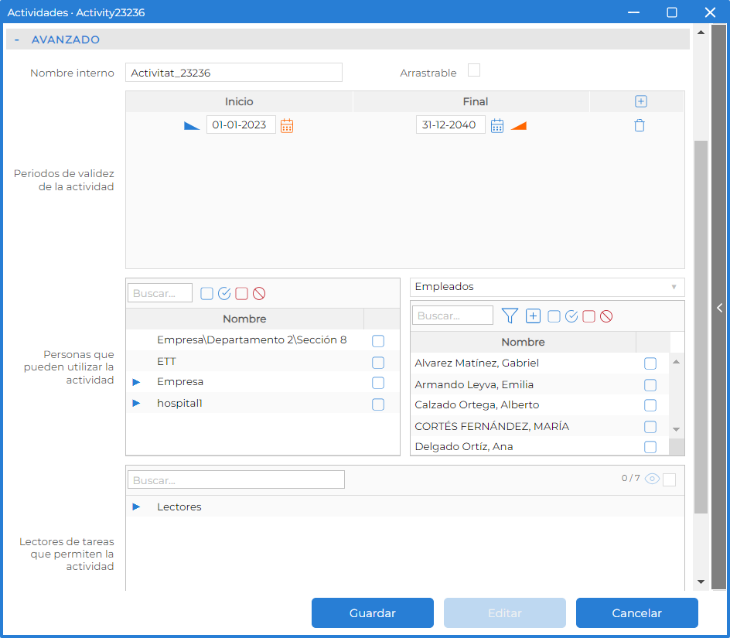Click the Nombre interno text field
This screenshot has width=730, height=638.
tap(234, 73)
